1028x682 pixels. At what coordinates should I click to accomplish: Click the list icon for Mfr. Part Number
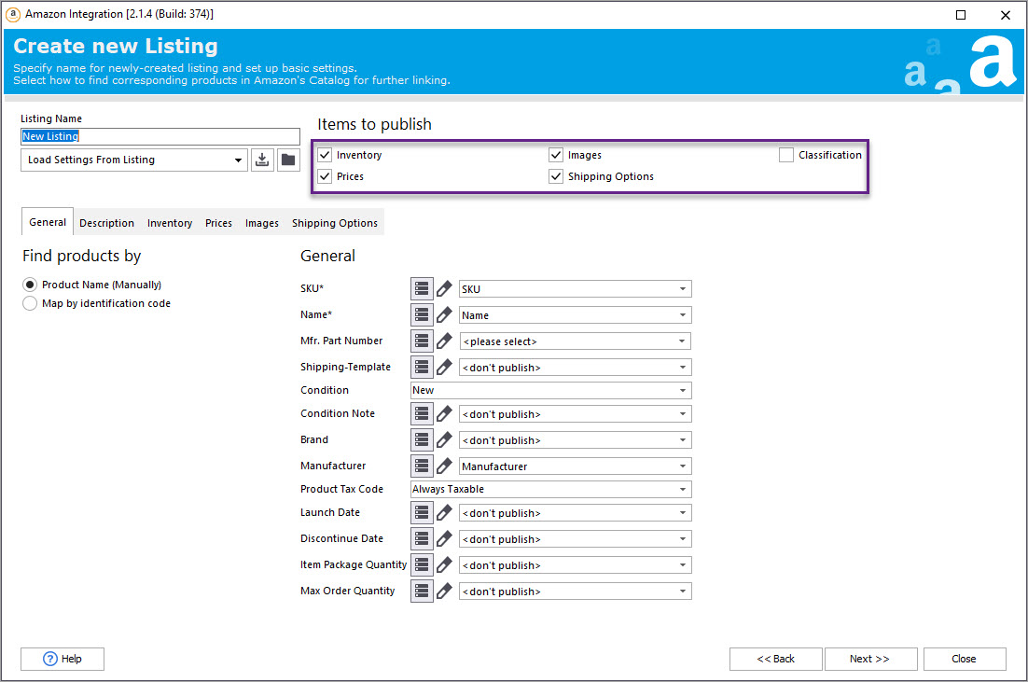tap(422, 341)
